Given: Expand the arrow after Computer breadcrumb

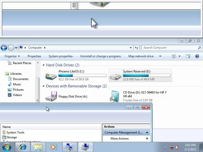Looking at the screenshot, I should point(45,48).
